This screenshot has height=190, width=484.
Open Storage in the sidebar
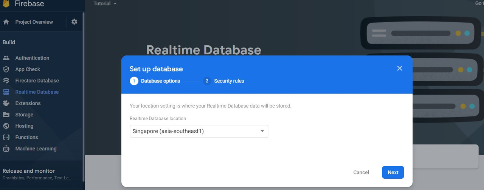click(24, 115)
